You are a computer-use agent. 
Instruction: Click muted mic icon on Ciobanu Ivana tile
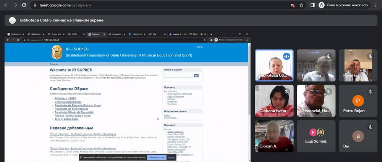pos(286,92)
